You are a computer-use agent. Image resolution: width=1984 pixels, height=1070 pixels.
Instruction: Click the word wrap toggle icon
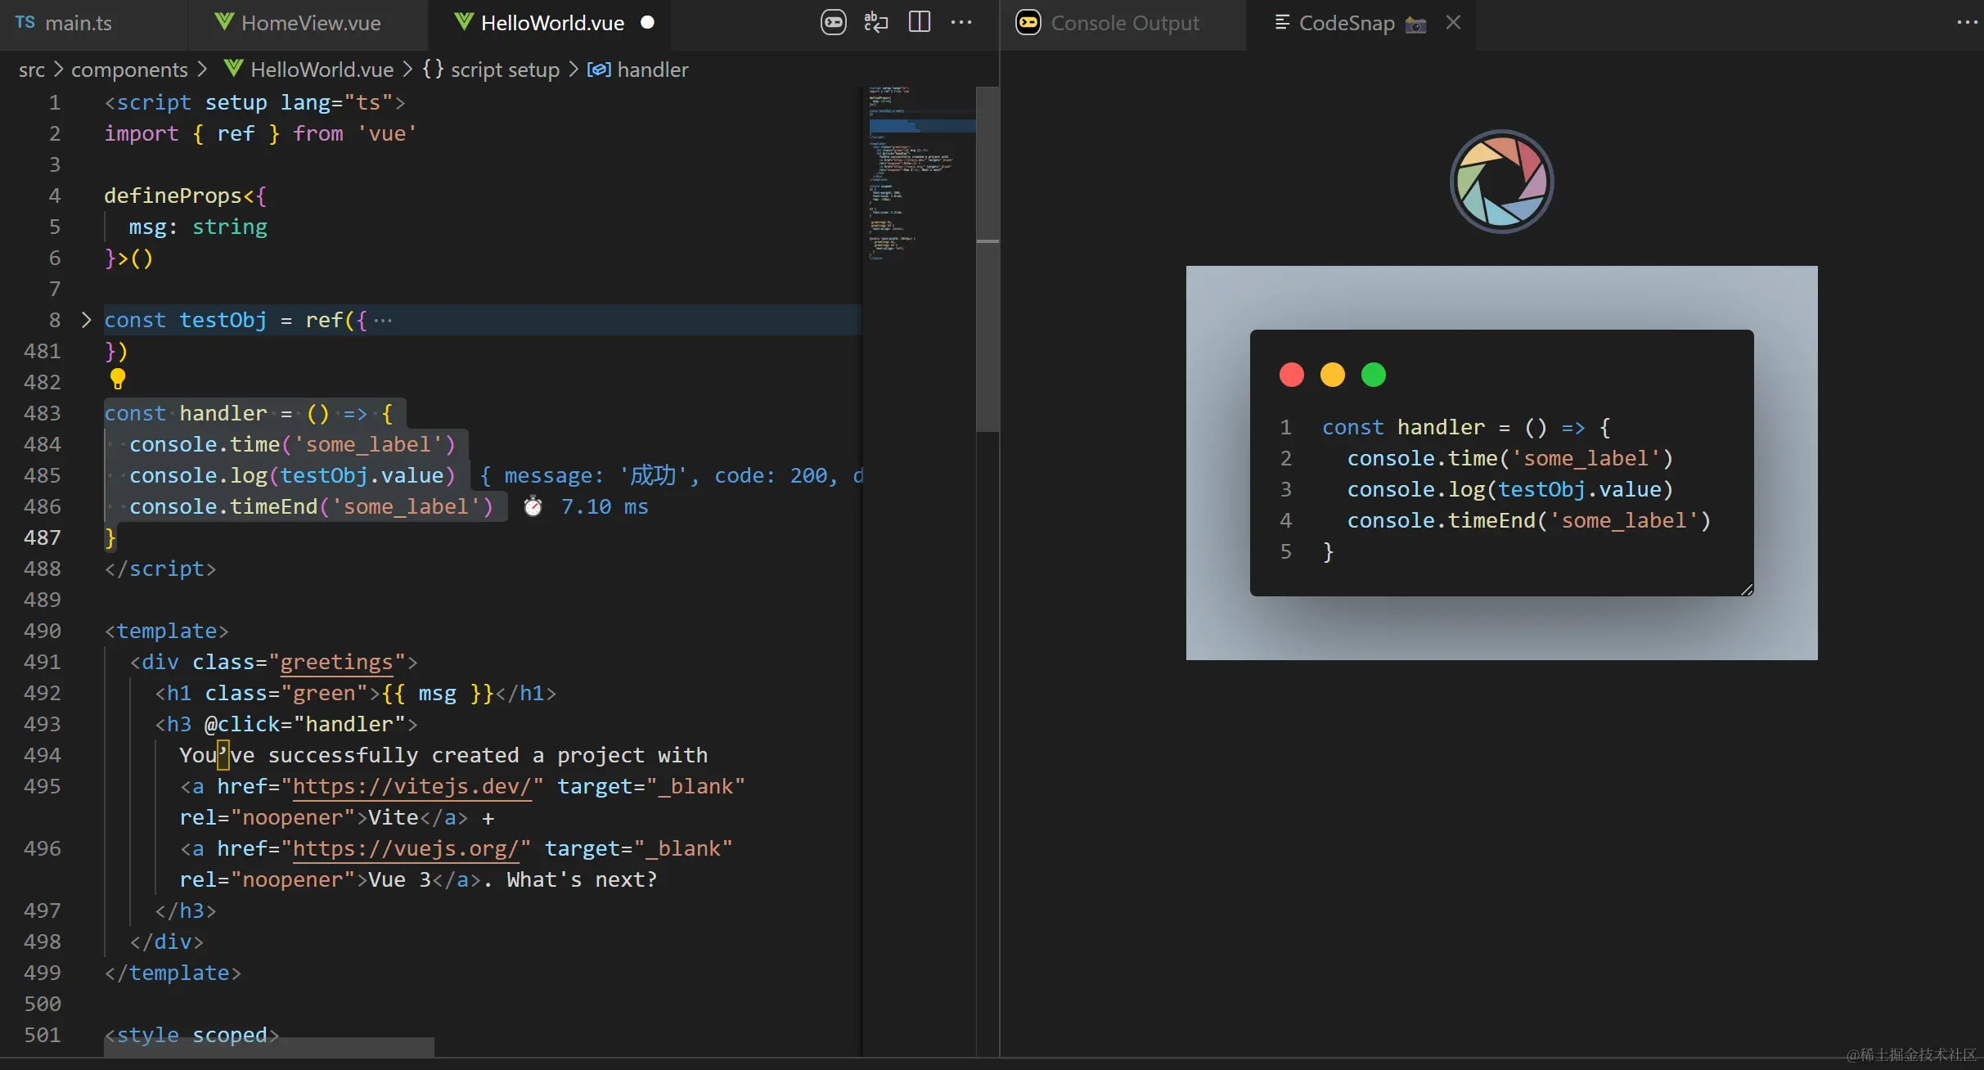(875, 22)
